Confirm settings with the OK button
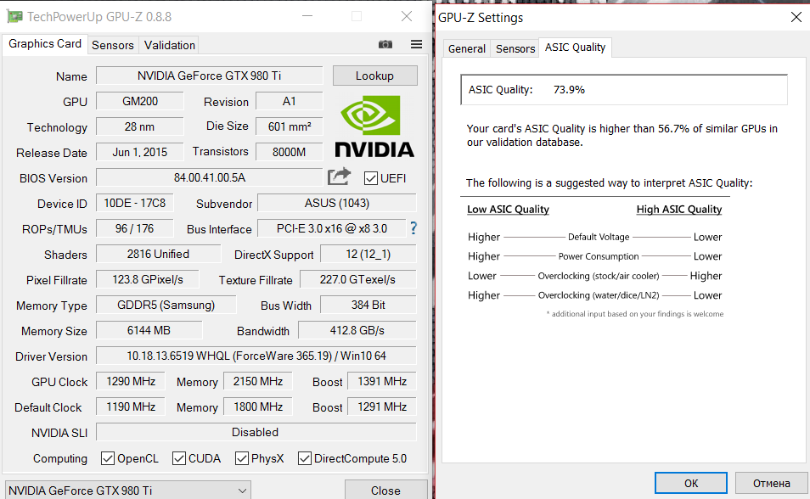810x499 pixels. pyautogui.click(x=690, y=483)
